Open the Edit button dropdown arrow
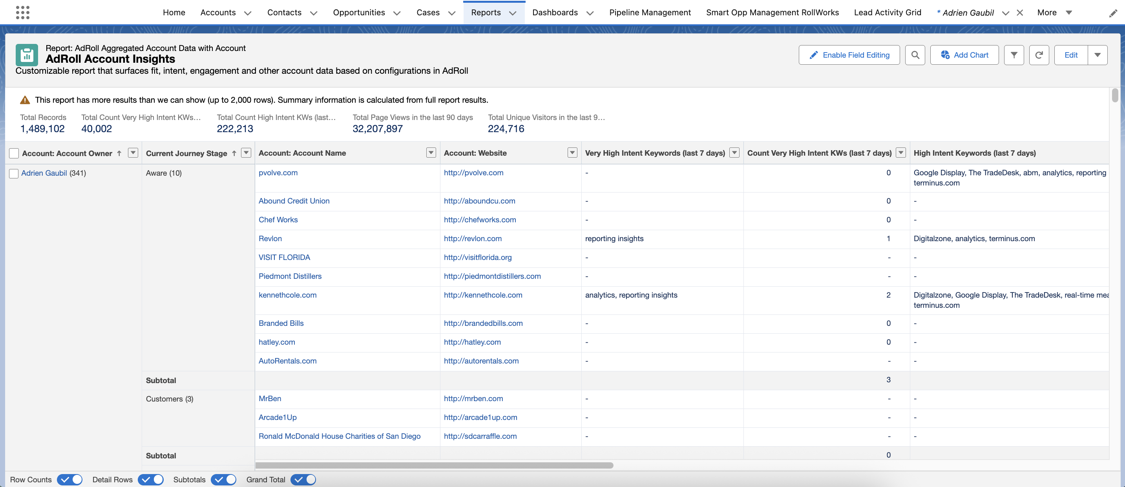The image size is (1125, 487). (1097, 55)
